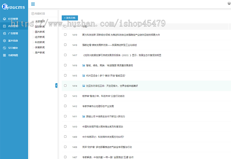This screenshot has height=159, width=231.
Task: Open the monitor icon at top right
Action: click(229, 3)
